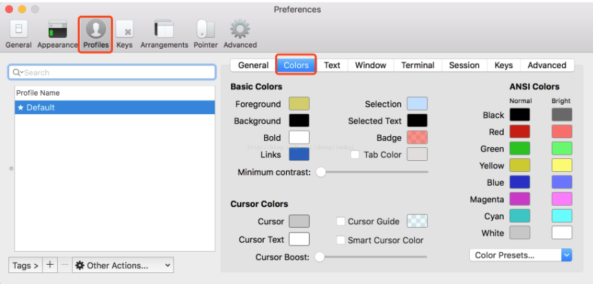Image resolution: width=593 pixels, height=284 pixels.
Task: Toggle the Cursor Guide checkbox
Action: coord(341,221)
